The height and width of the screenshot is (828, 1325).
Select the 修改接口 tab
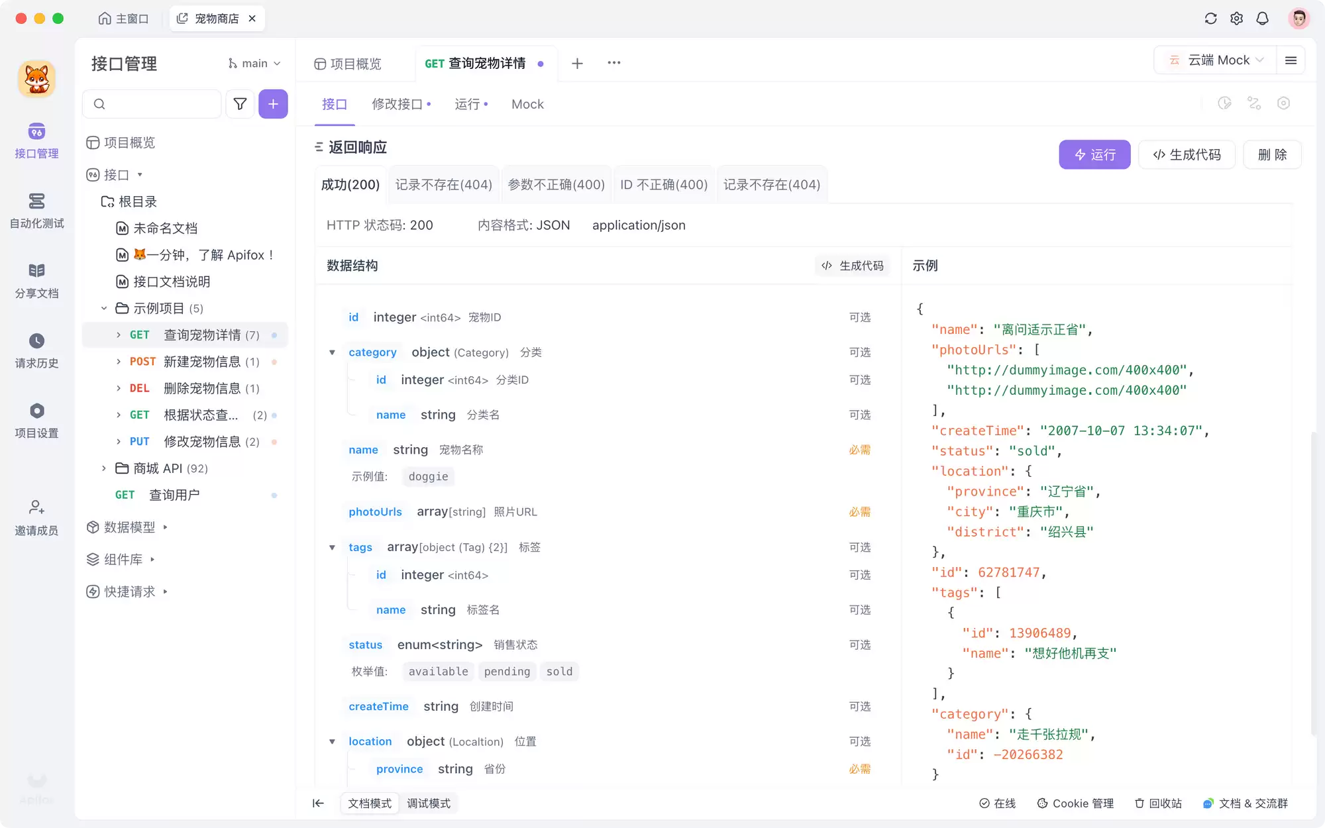(x=401, y=105)
